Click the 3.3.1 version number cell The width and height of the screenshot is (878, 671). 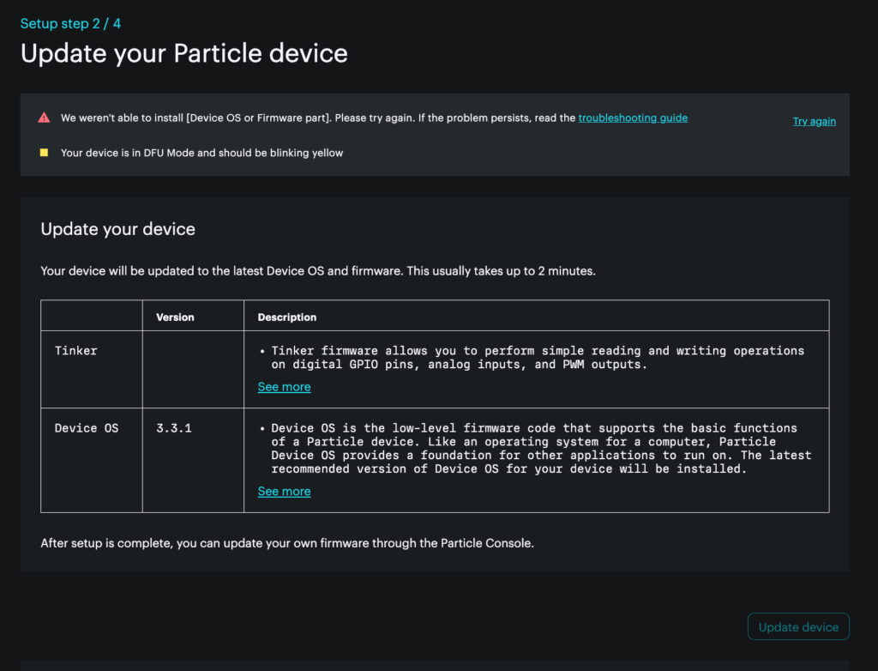click(174, 428)
